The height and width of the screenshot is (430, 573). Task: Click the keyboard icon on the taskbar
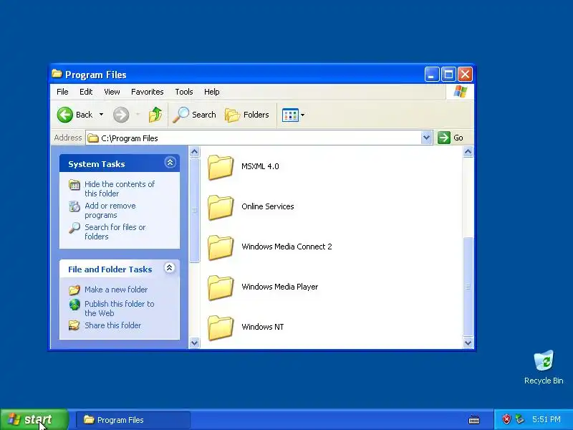(x=474, y=419)
